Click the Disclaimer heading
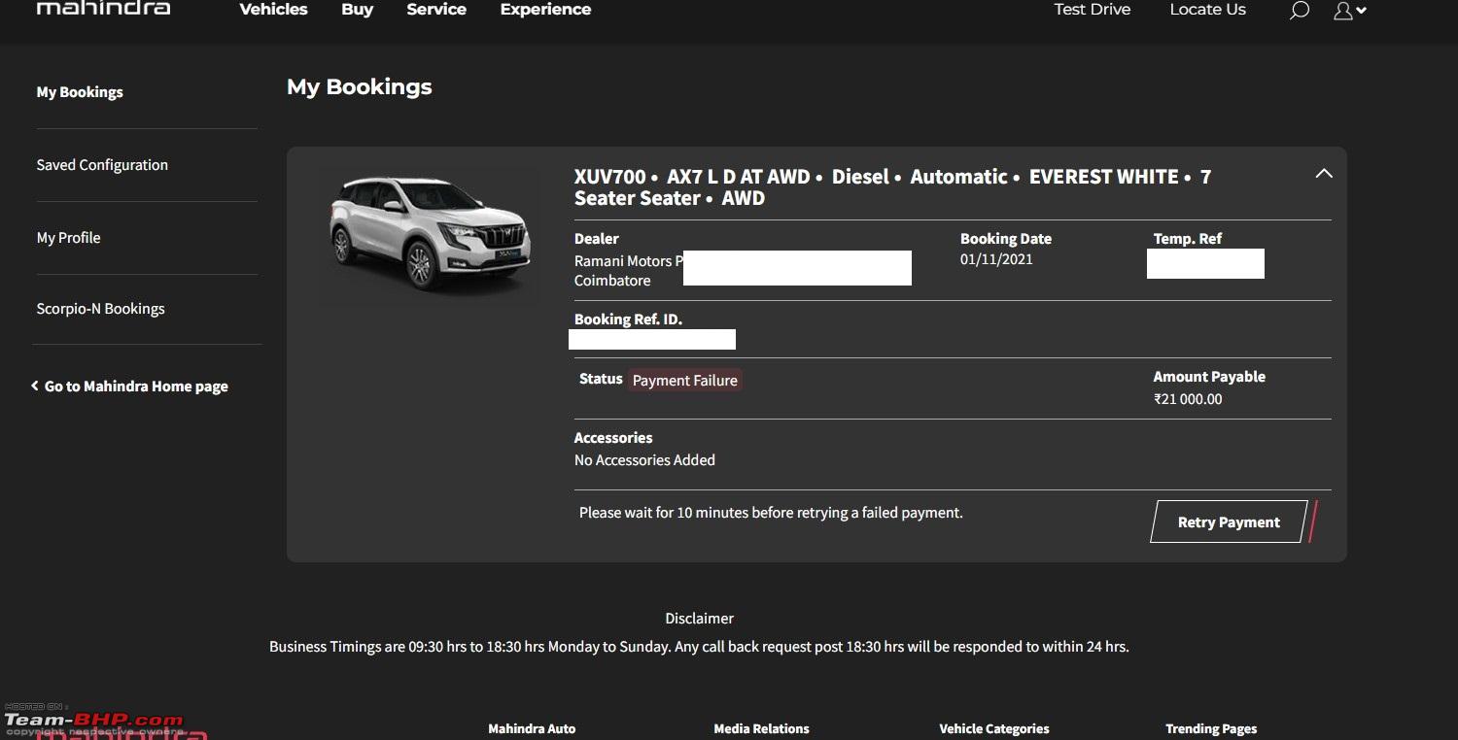This screenshot has height=740, width=1458. [699, 619]
